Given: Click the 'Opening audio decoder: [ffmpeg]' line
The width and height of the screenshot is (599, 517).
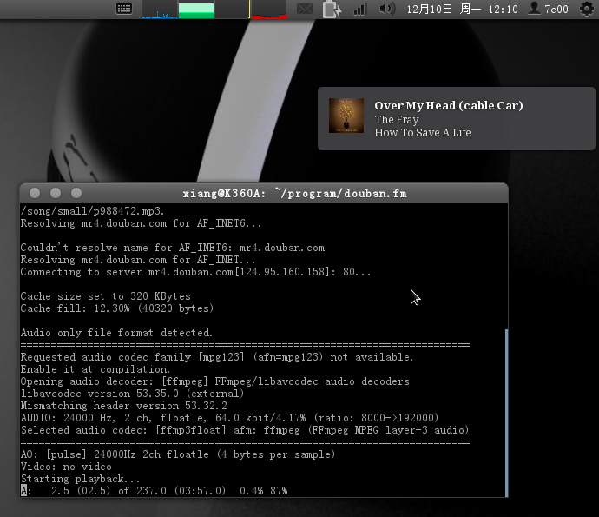Looking at the screenshot, I should click(x=214, y=381).
